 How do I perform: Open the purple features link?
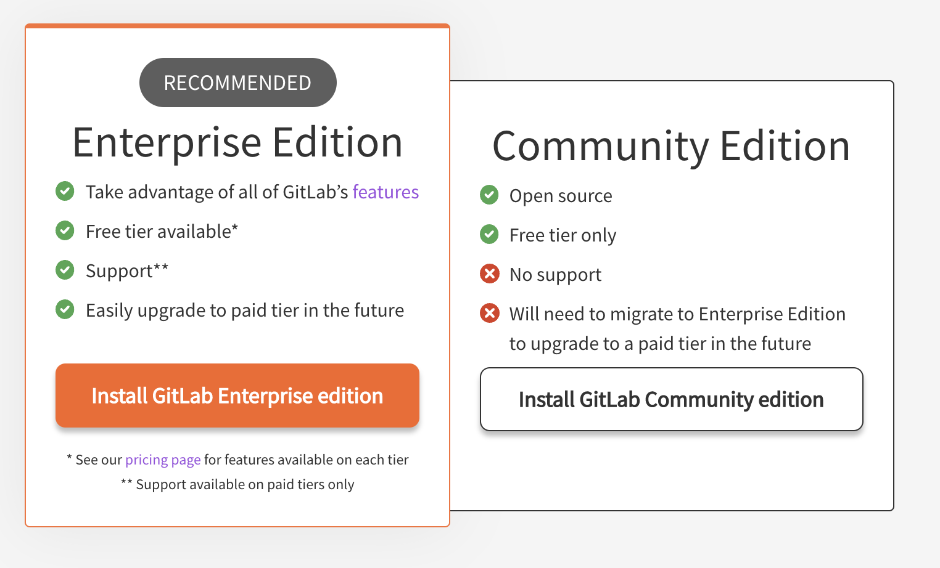385,192
